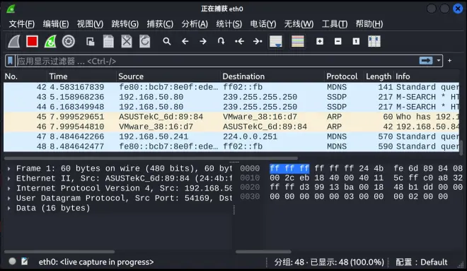Click packet details horizontal scrollbar
The width and height of the screenshot is (467, 271).
59,252
